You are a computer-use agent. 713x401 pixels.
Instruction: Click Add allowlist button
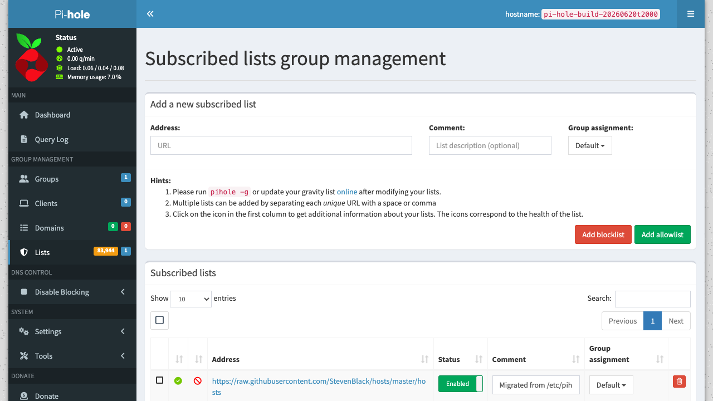[x=662, y=234]
